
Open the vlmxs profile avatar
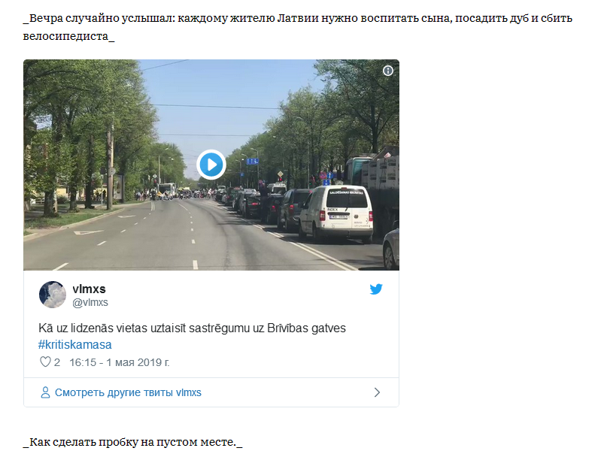coord(53,295)
